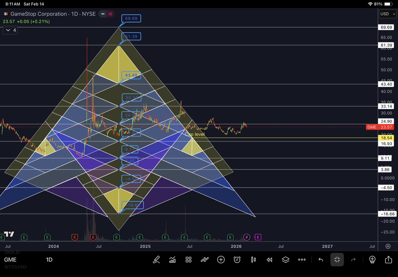This screenshot has height=277, width=398.
Task: Tap the 16.93 price axis label
Action: click(x=386, y=144)
